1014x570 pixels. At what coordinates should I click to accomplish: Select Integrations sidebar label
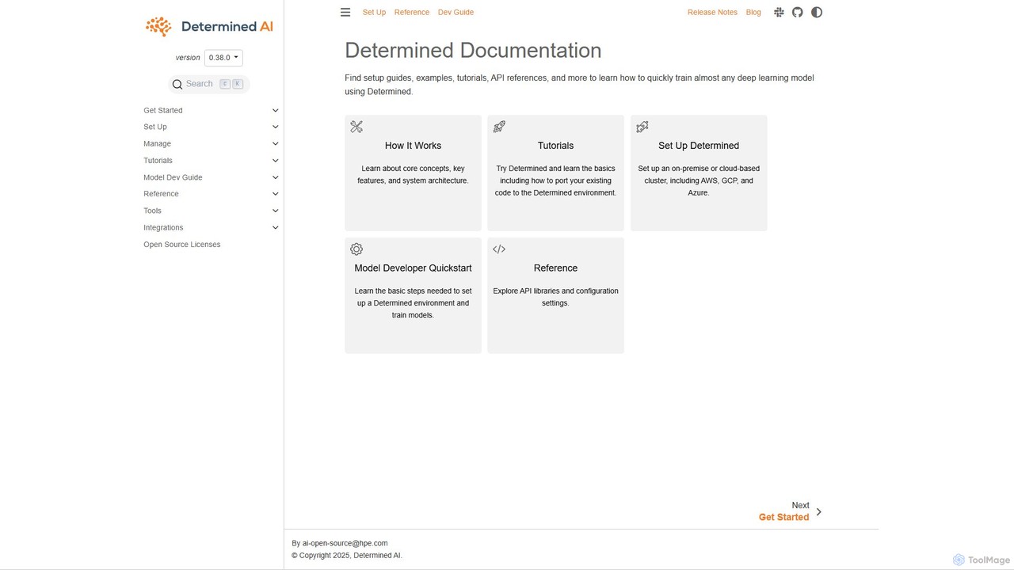coord(163,227)
